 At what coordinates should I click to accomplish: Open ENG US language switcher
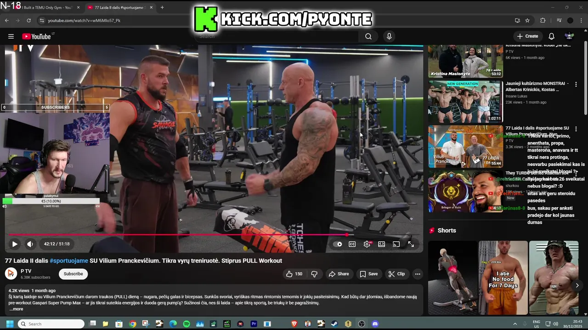click(537, 324)
